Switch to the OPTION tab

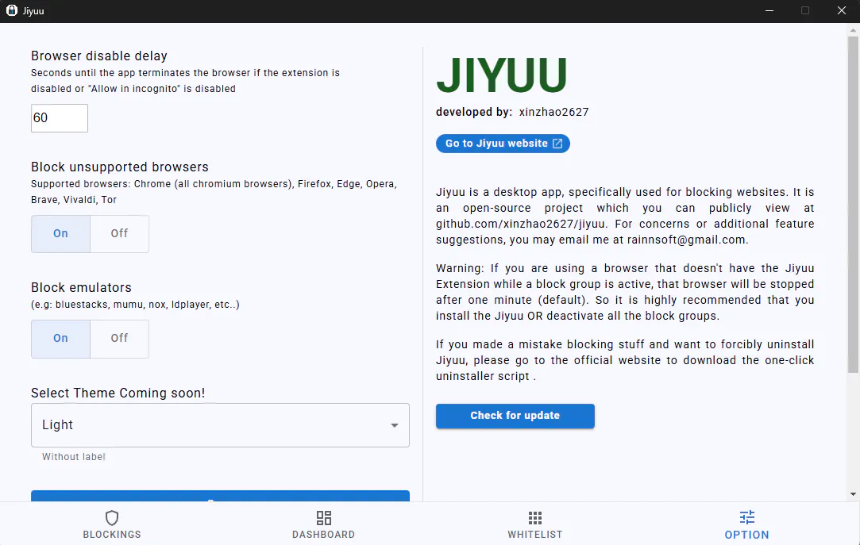746,524
